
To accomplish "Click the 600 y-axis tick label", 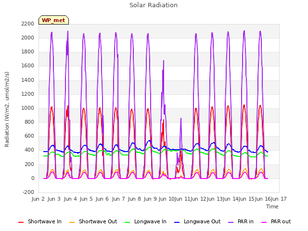I will (x=29, y=136).
